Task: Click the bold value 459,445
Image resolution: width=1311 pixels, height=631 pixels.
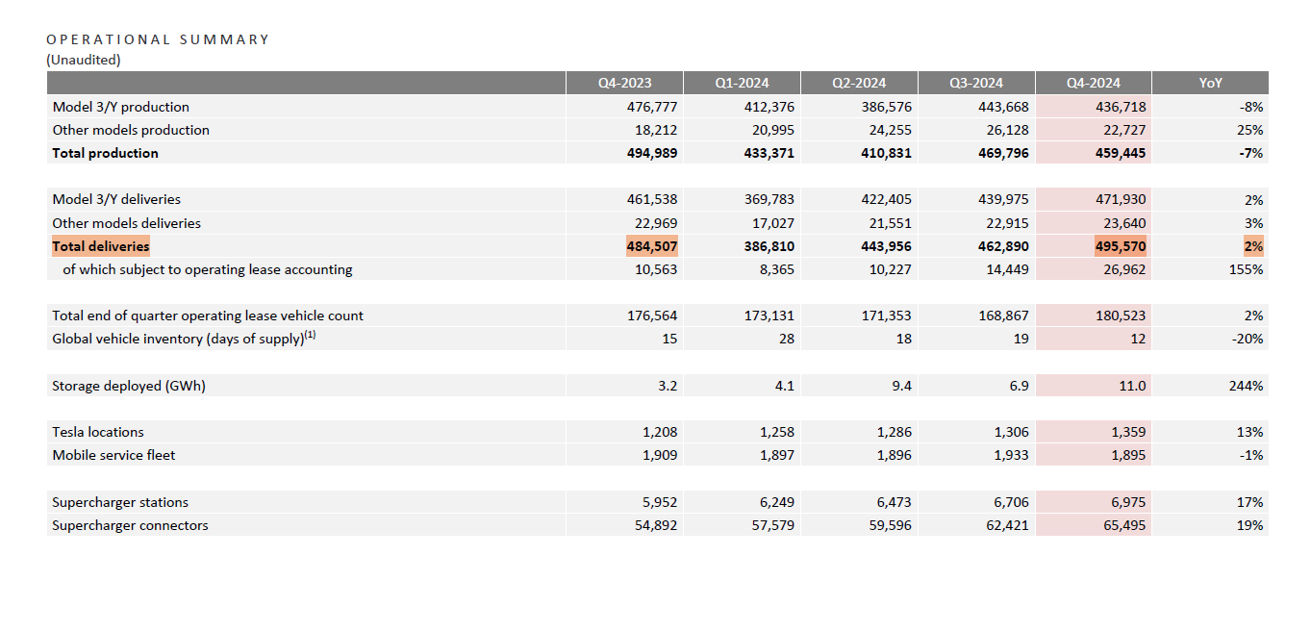Action: pyautogui.click(x=1122, y=153)
